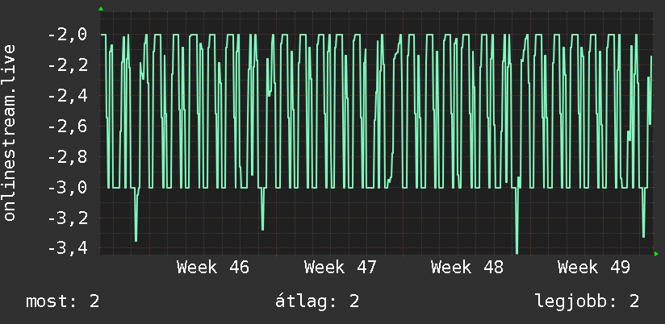The width and height of the screenshot is (665, 324).
Task: Click the 'Week 49' x-axis label
Action: [594, 268]
